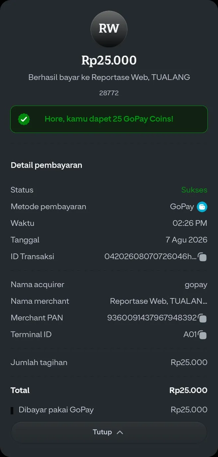Tap the truncated ID Transaksi text
218x457 pixels.
tap(150, 256)
